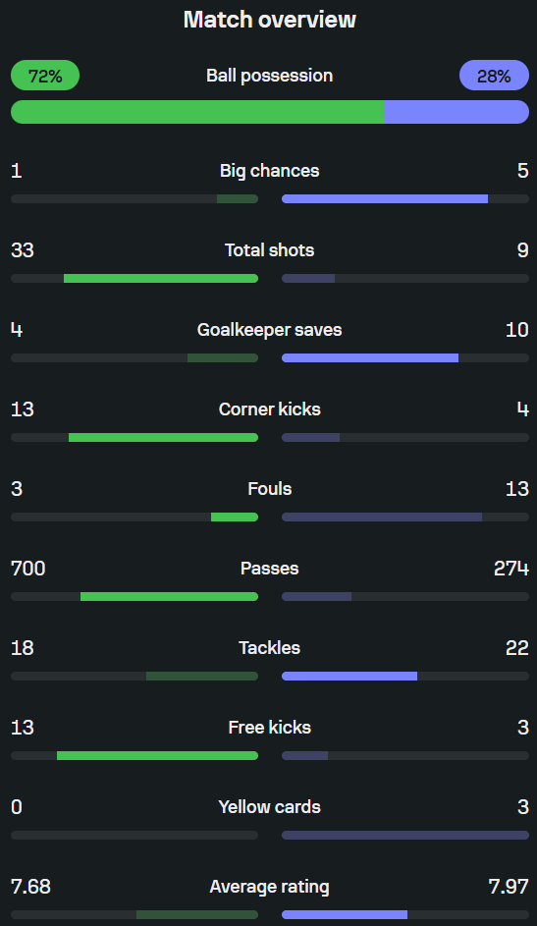This screenshot has width=537, height=926.
Task: Select the Ball possession label
Action: [270, 76]
